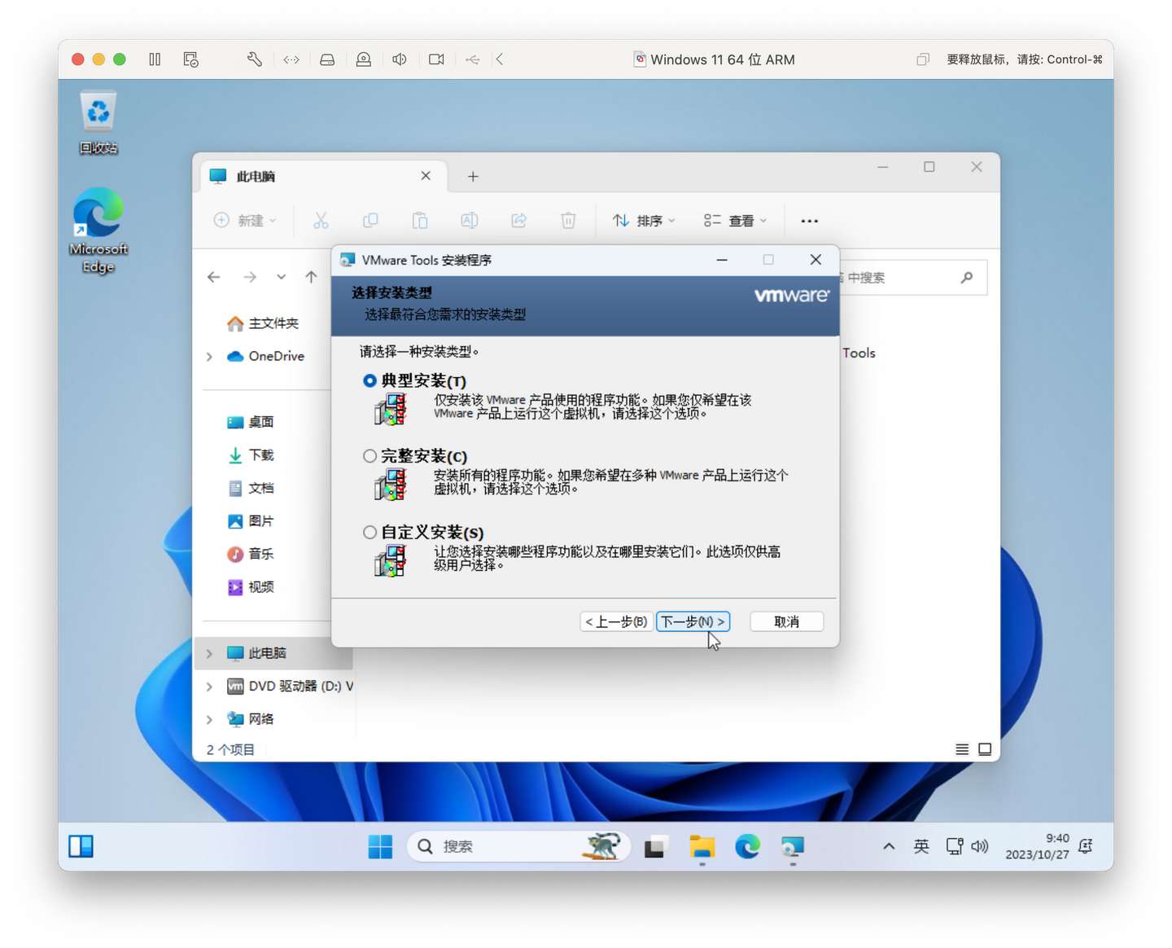Switch Explorer to large icons view
This screenshot has height=948, width=1172.
985,749
